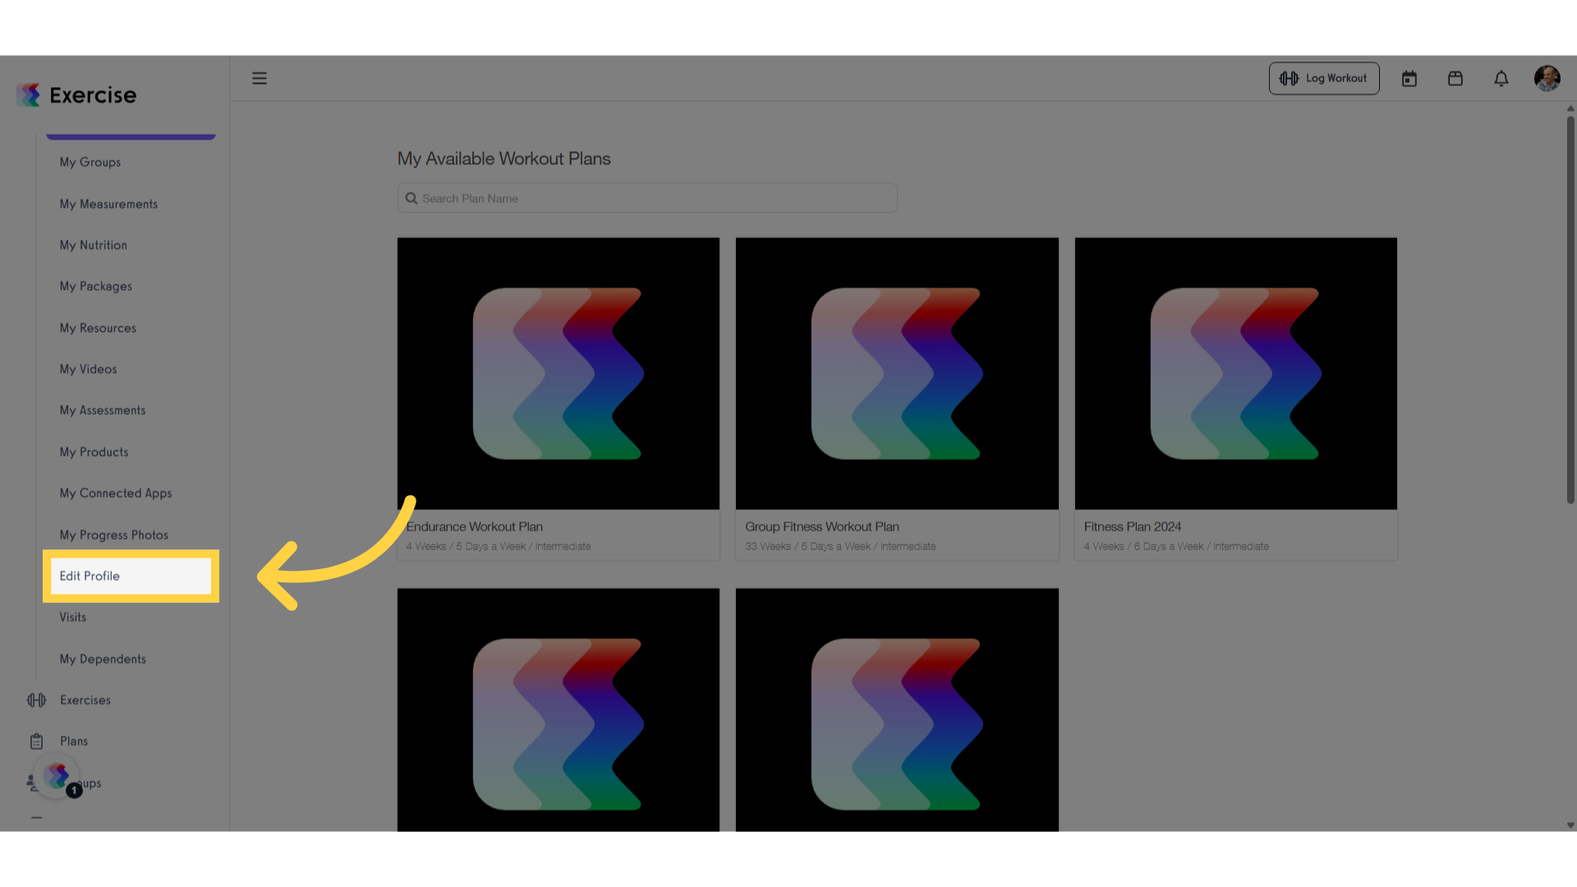Click '33 Weeks / 5 Days a Week' text
The height and width of the screenshot is (887, 1577).
pos(808,547)
